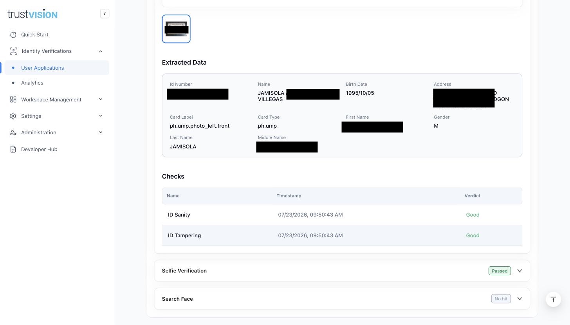Click the Quick Start stopwatch icon
This screenshot has width=570, height=325.
(13, 34)
